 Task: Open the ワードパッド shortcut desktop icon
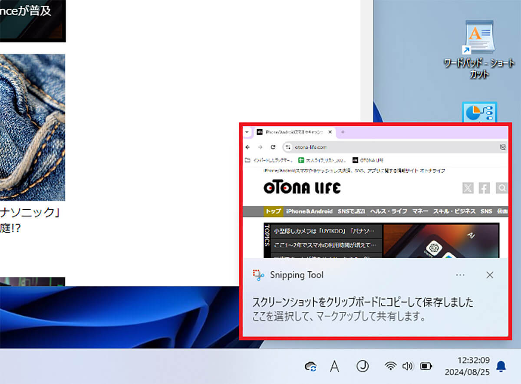(x=479, y=49)
